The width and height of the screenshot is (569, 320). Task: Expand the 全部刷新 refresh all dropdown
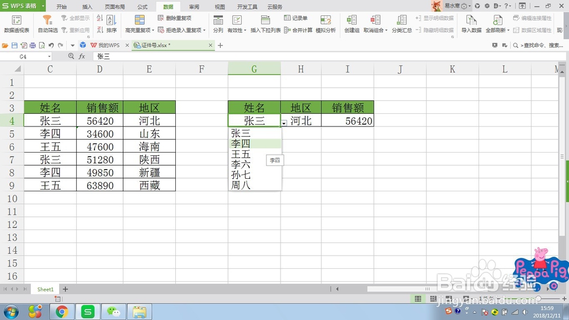point(508,31)
